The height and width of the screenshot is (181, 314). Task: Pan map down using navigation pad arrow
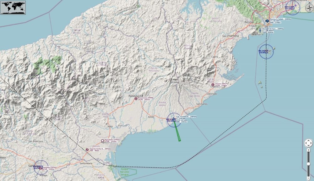click(x=308, y=146)
